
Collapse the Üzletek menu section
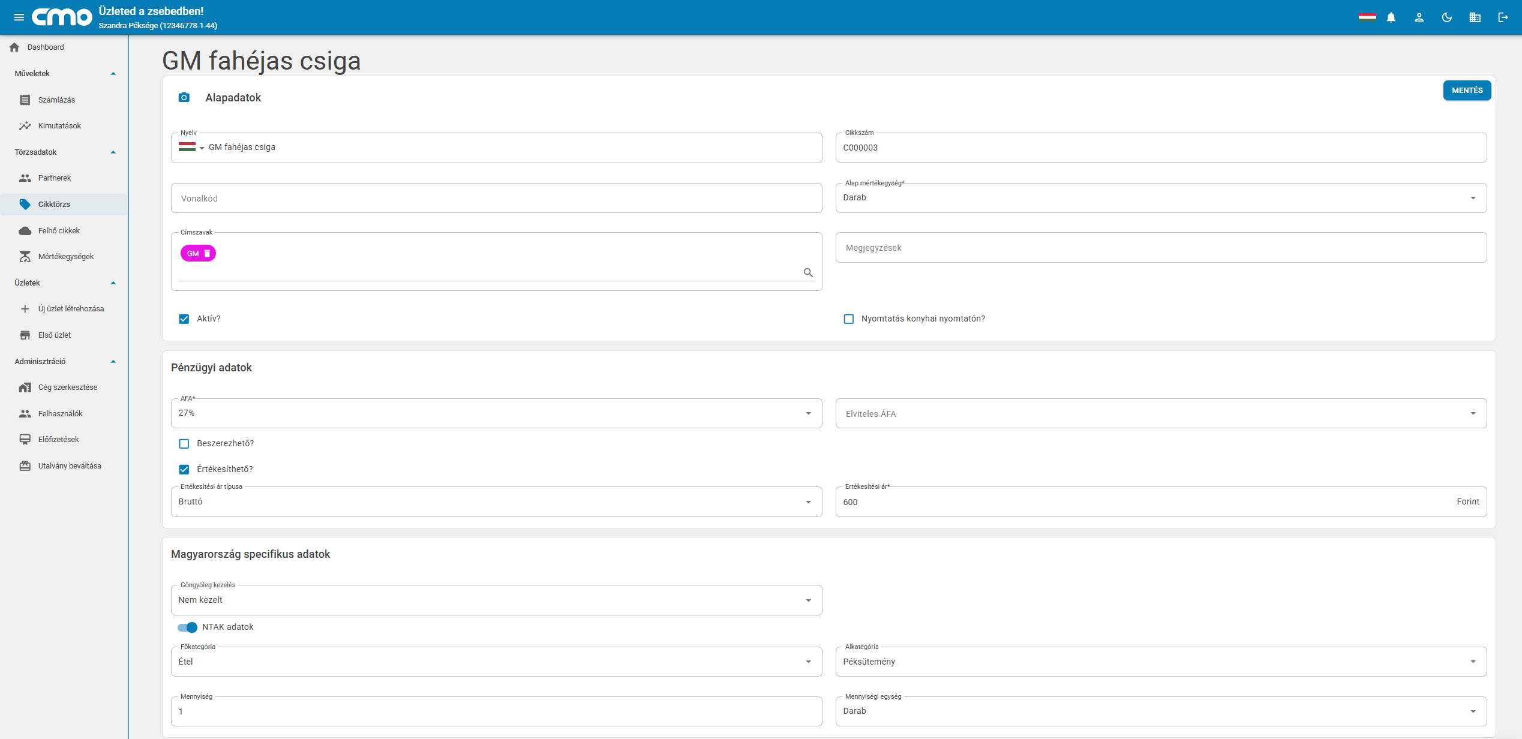[113, 283]
